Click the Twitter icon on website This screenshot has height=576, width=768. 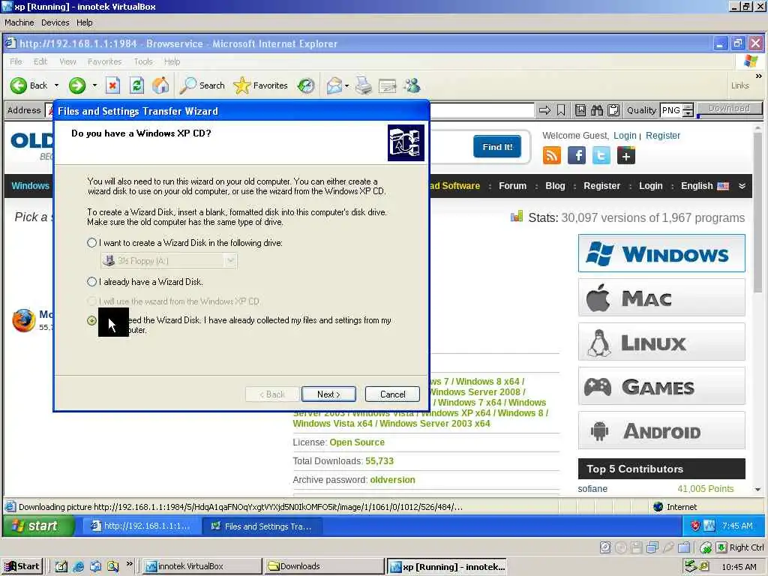pyautogui.click(x=601, y=156)
